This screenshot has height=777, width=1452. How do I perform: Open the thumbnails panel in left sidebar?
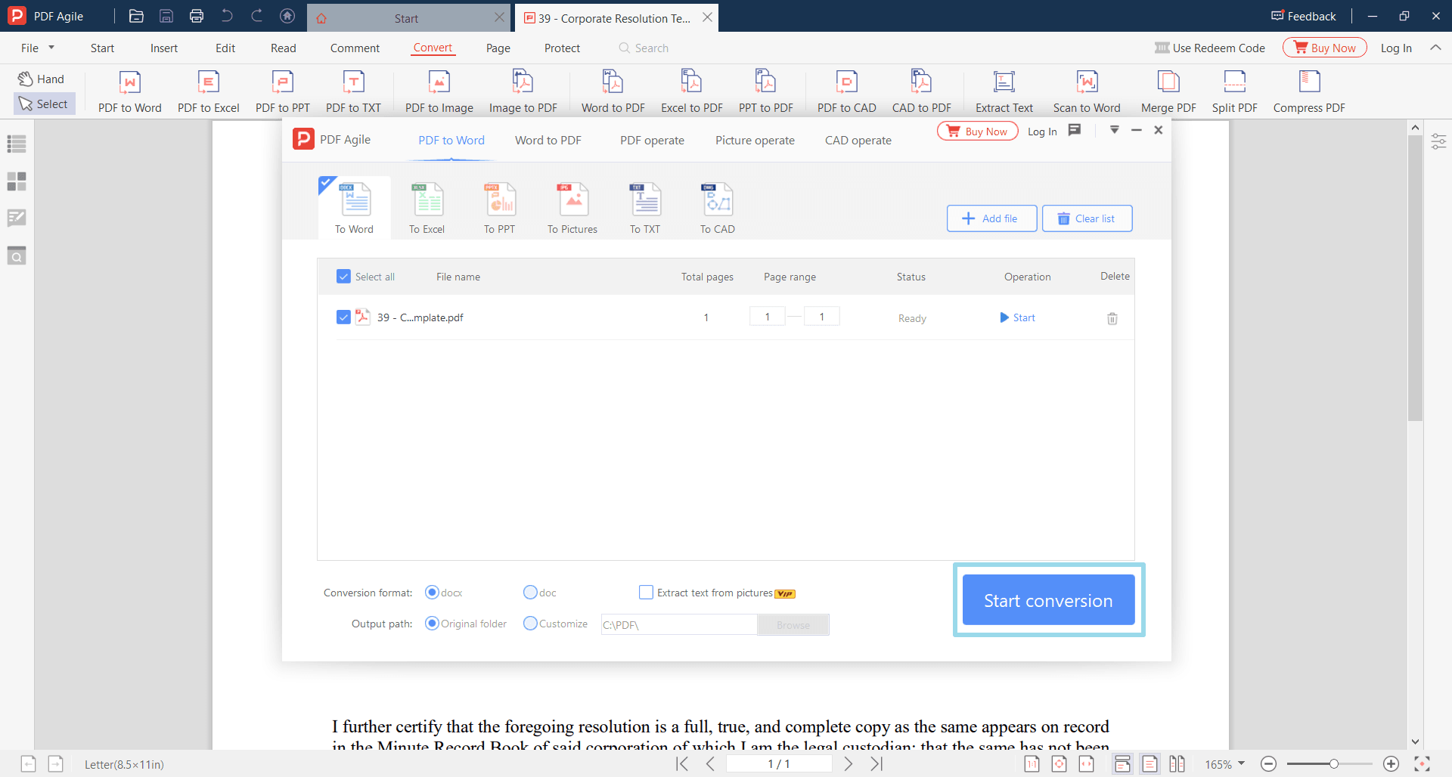[17, 181]
